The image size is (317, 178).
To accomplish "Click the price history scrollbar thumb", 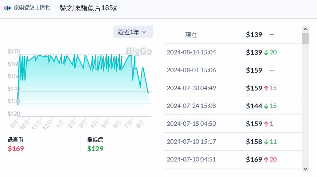I will pyautogui.click(x=305, y=39).
